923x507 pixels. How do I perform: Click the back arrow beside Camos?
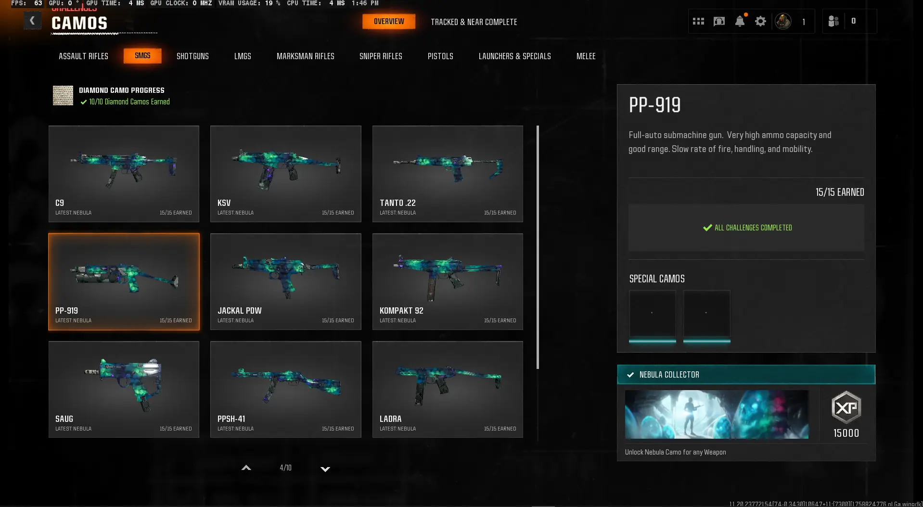click(x=32, y=21)
